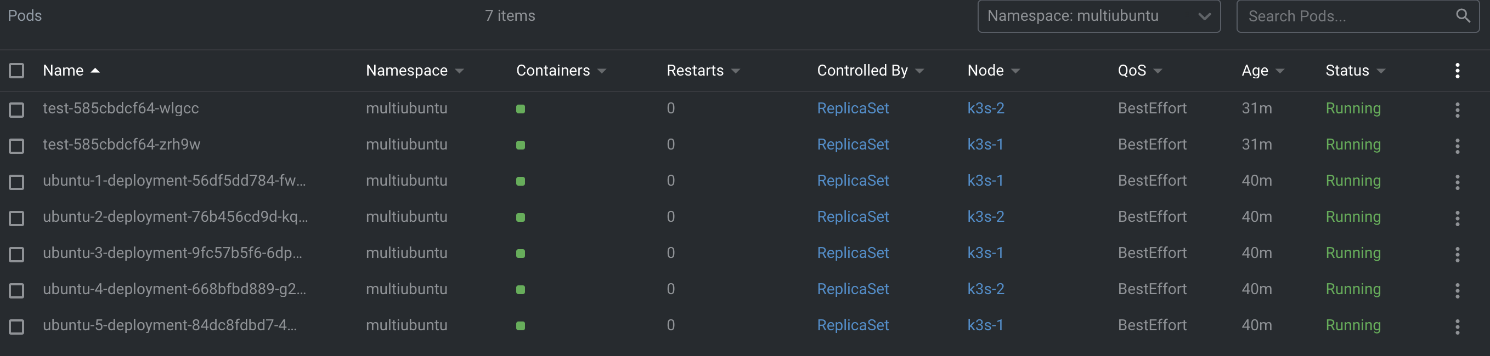Click the green container status dot for test-585cbdcf64-zrh9w

coord(521,146)
